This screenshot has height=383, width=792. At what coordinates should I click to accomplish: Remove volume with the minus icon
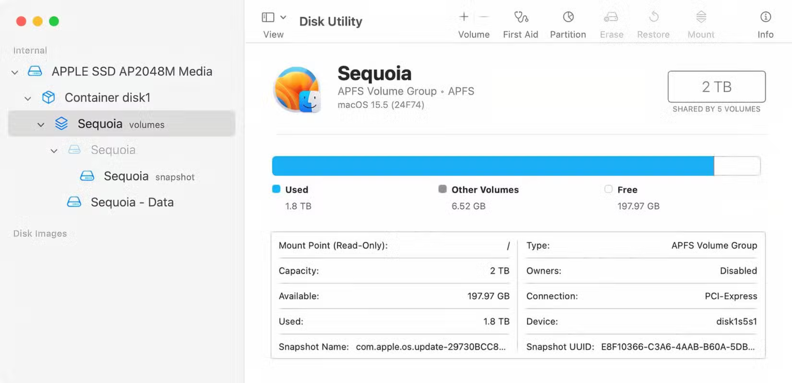484,17
